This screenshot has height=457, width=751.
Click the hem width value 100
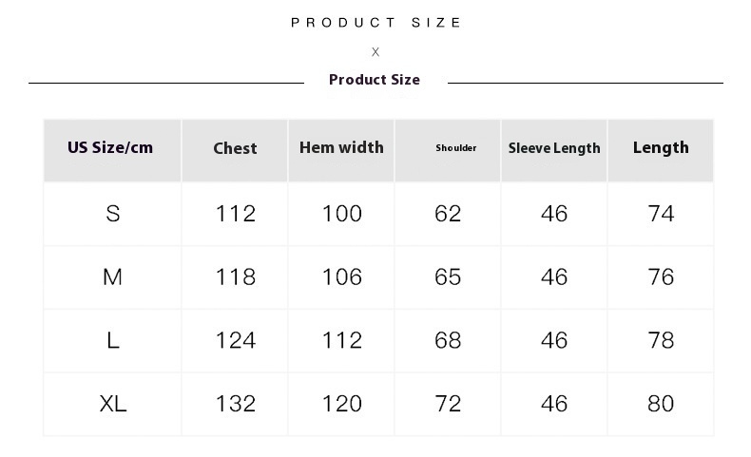coord(341,214)
